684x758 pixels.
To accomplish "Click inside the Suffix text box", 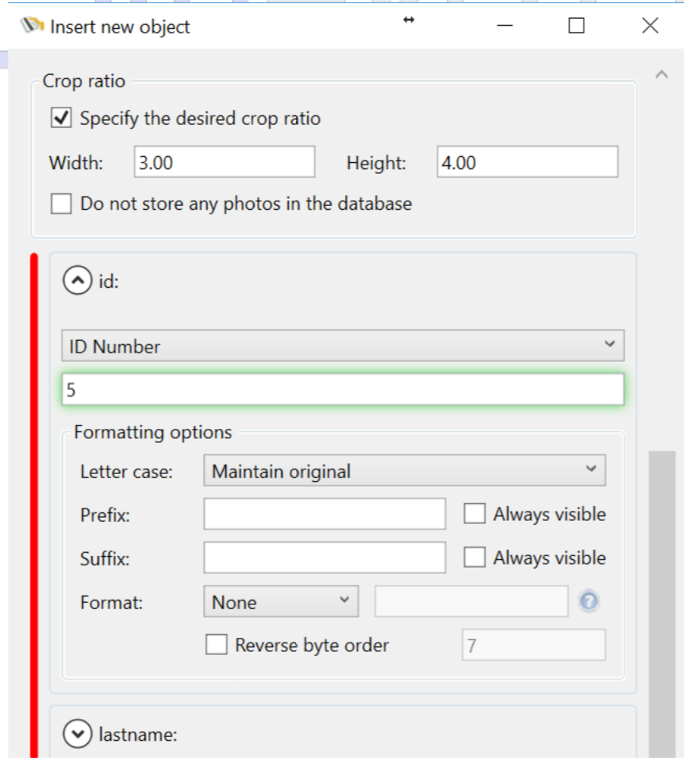I will [323, 557].
